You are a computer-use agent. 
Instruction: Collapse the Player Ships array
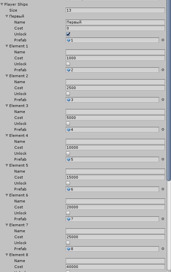[2, 4]
